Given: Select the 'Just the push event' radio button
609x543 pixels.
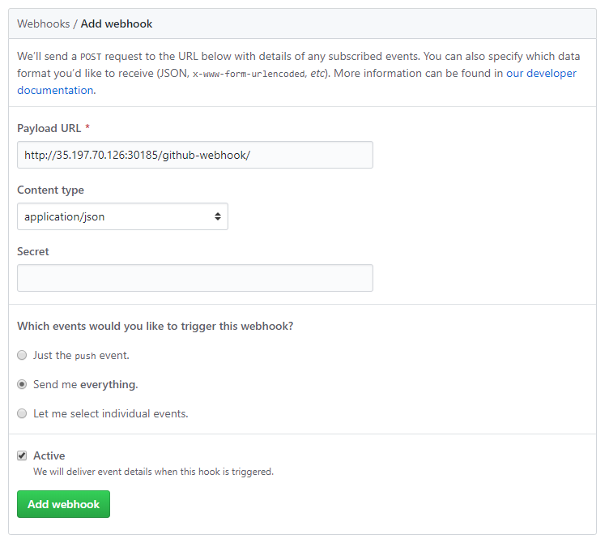Looking at the screenshot, I should tap(22, 355).
